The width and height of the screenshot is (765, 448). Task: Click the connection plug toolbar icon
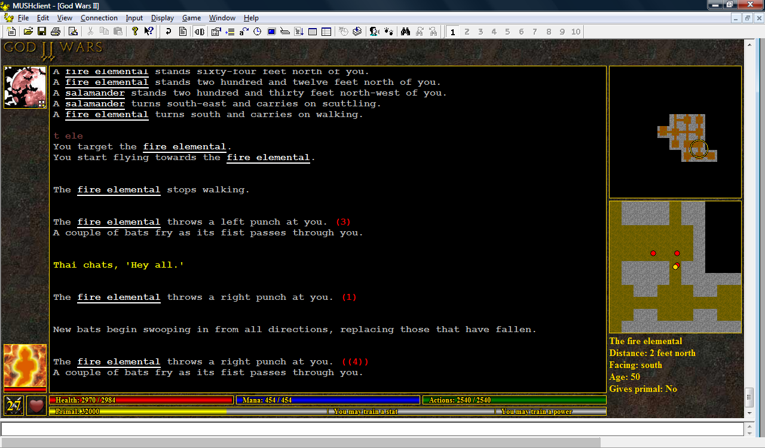tap(200, 32)
